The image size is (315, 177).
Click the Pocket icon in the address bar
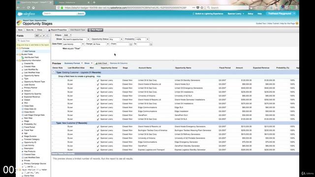(198, 8)
